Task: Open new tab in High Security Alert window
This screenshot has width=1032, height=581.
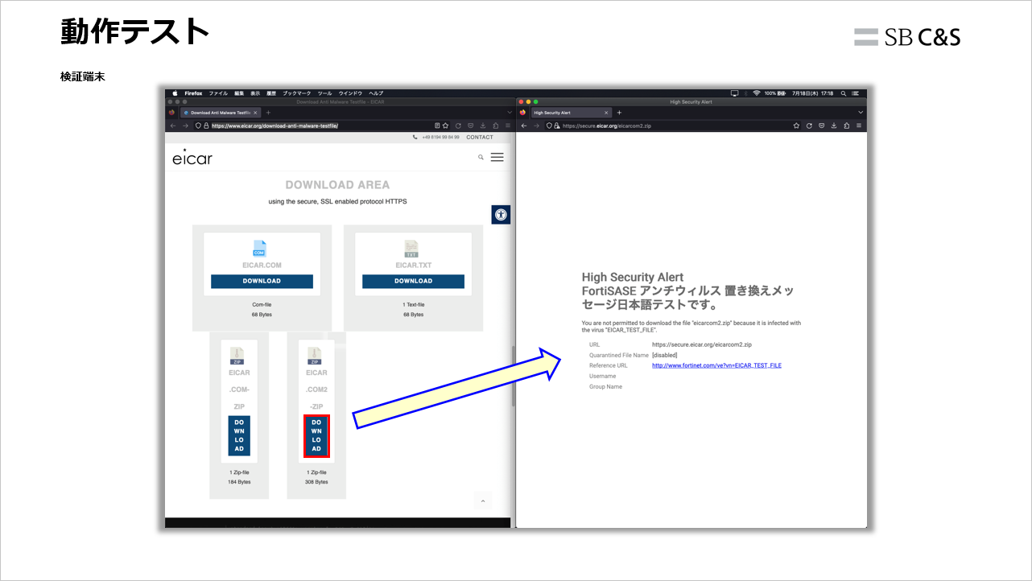Action: [x=619, y=113]
